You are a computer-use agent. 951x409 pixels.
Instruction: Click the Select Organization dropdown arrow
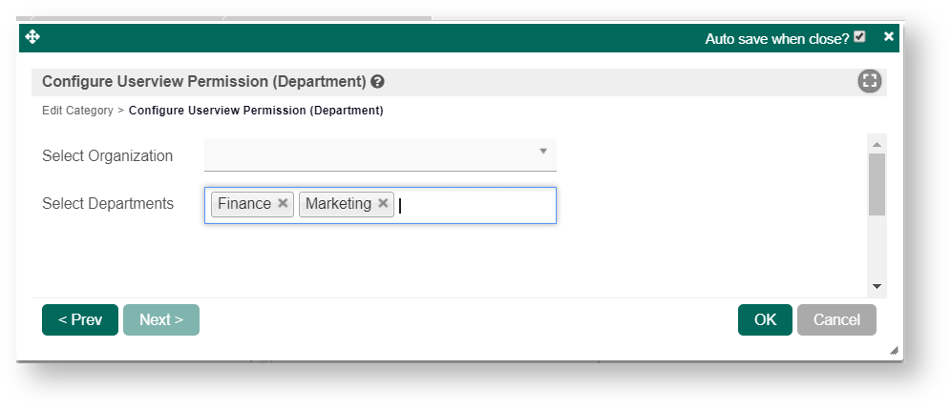[x=543, y=151]
